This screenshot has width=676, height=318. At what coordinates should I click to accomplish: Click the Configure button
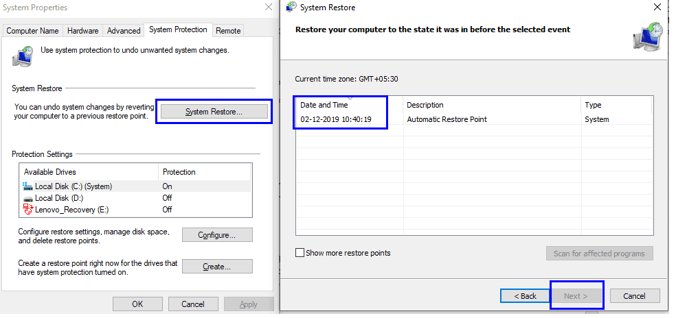[217, 235]
